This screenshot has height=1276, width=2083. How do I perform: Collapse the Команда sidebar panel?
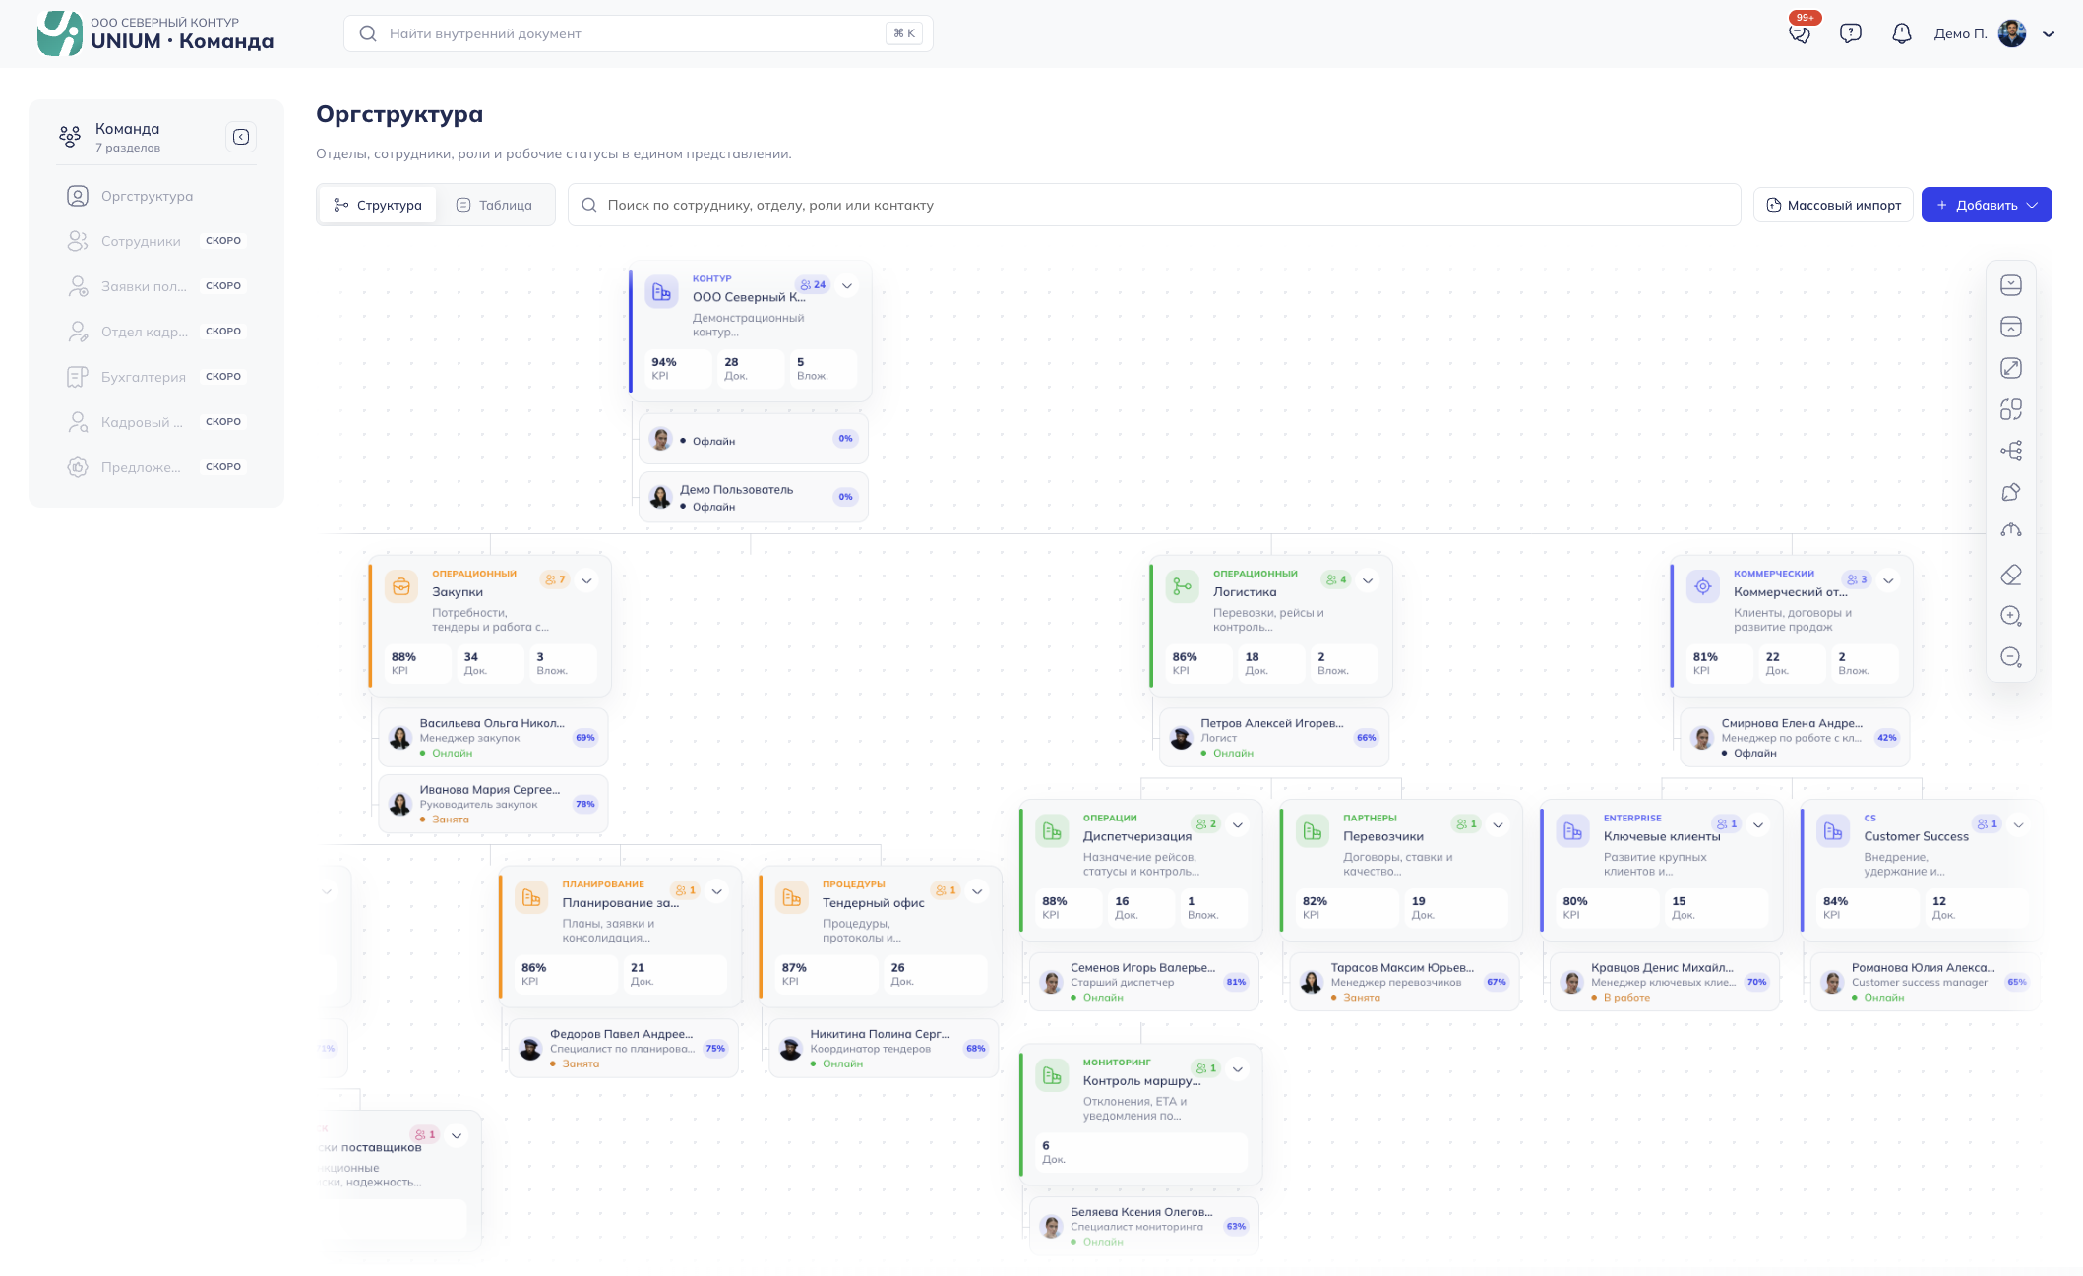click(x=241, y=137)
